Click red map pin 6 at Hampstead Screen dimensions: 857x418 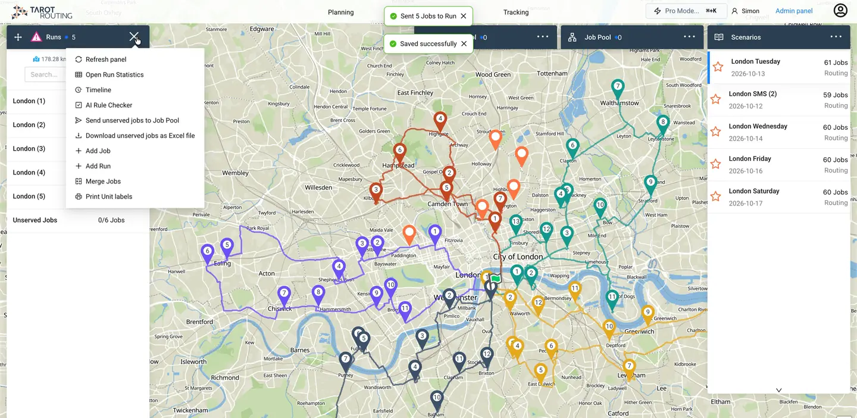(399, 152)
